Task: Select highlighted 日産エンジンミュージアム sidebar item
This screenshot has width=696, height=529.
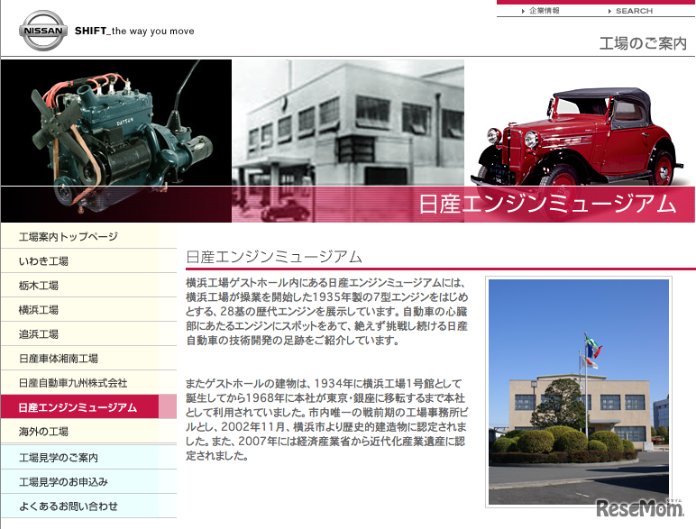Action: click(88, 407)
